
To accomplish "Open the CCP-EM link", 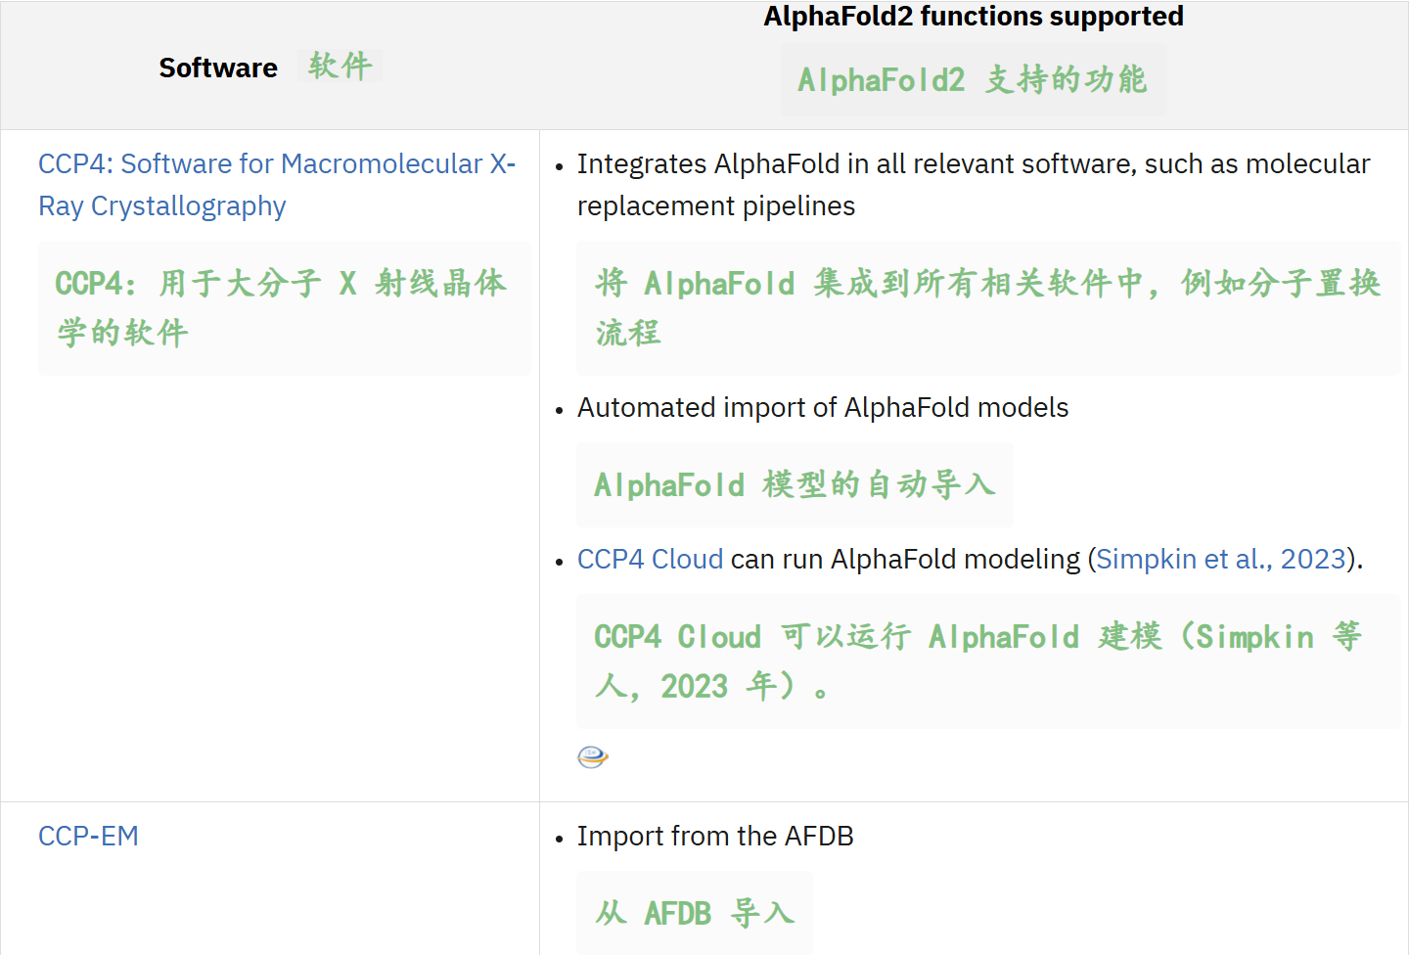I will click(88, 837).
